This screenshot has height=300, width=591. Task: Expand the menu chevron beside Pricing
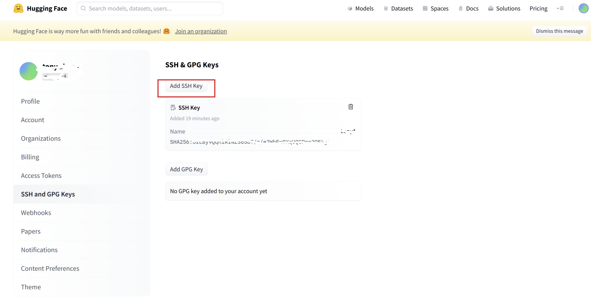(560, 8)
